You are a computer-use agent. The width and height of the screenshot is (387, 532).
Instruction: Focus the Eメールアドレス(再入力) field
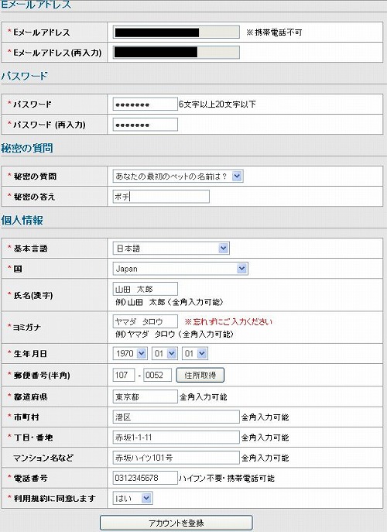(176, 52)
